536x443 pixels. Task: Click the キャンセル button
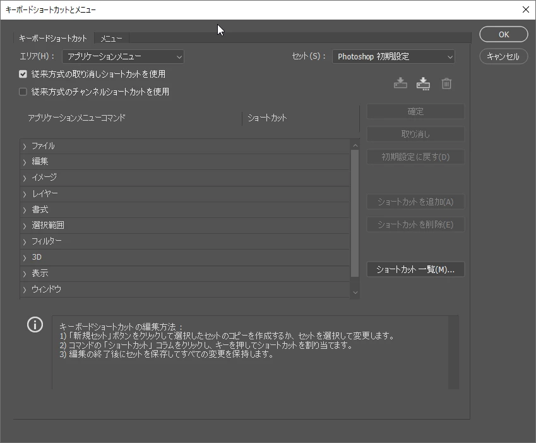(504, 56)
